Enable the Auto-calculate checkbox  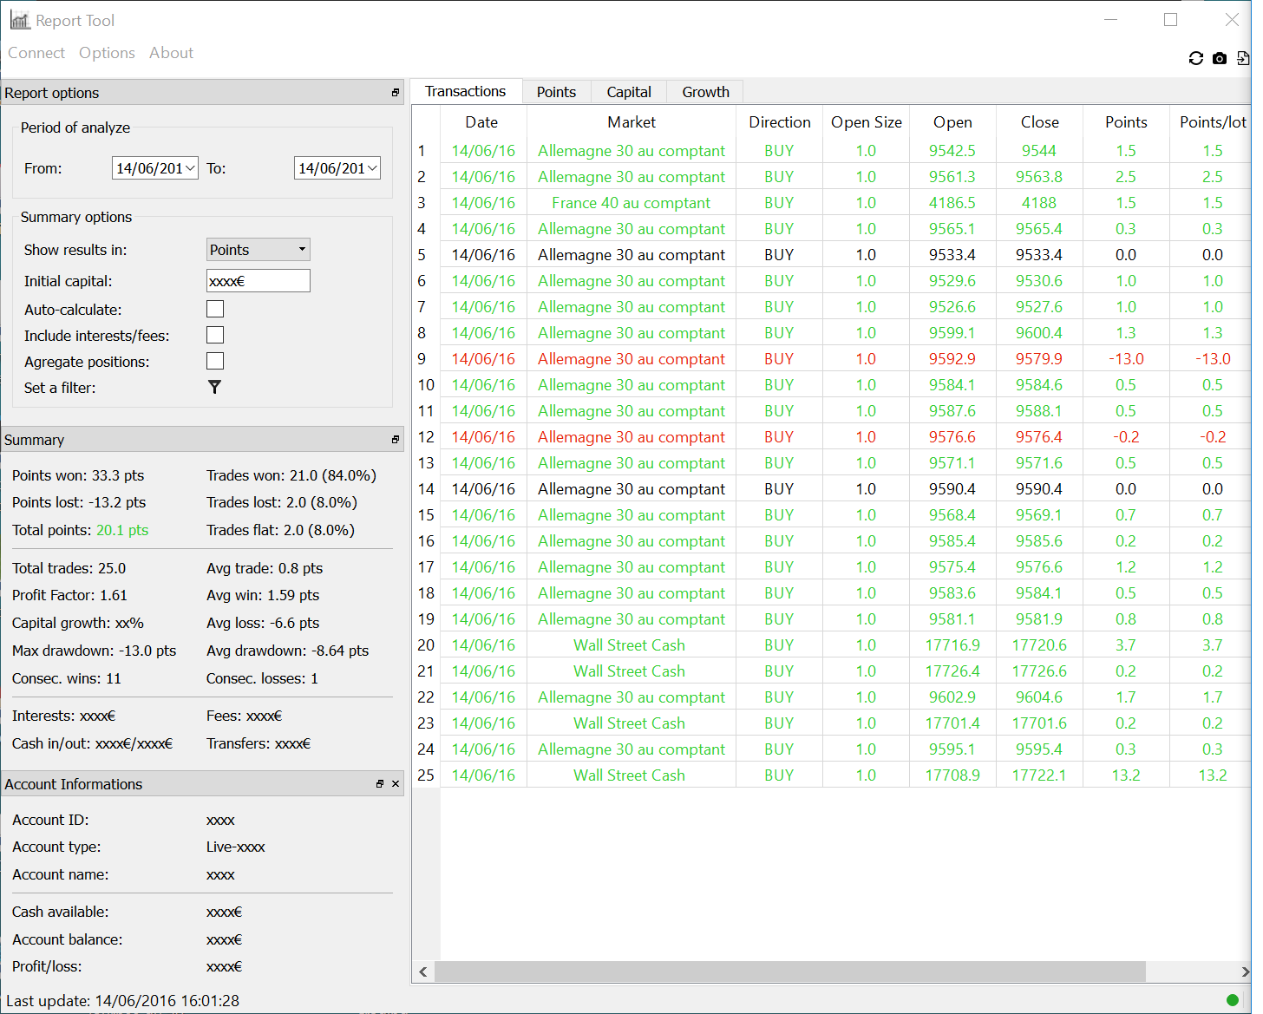(215, 309)
